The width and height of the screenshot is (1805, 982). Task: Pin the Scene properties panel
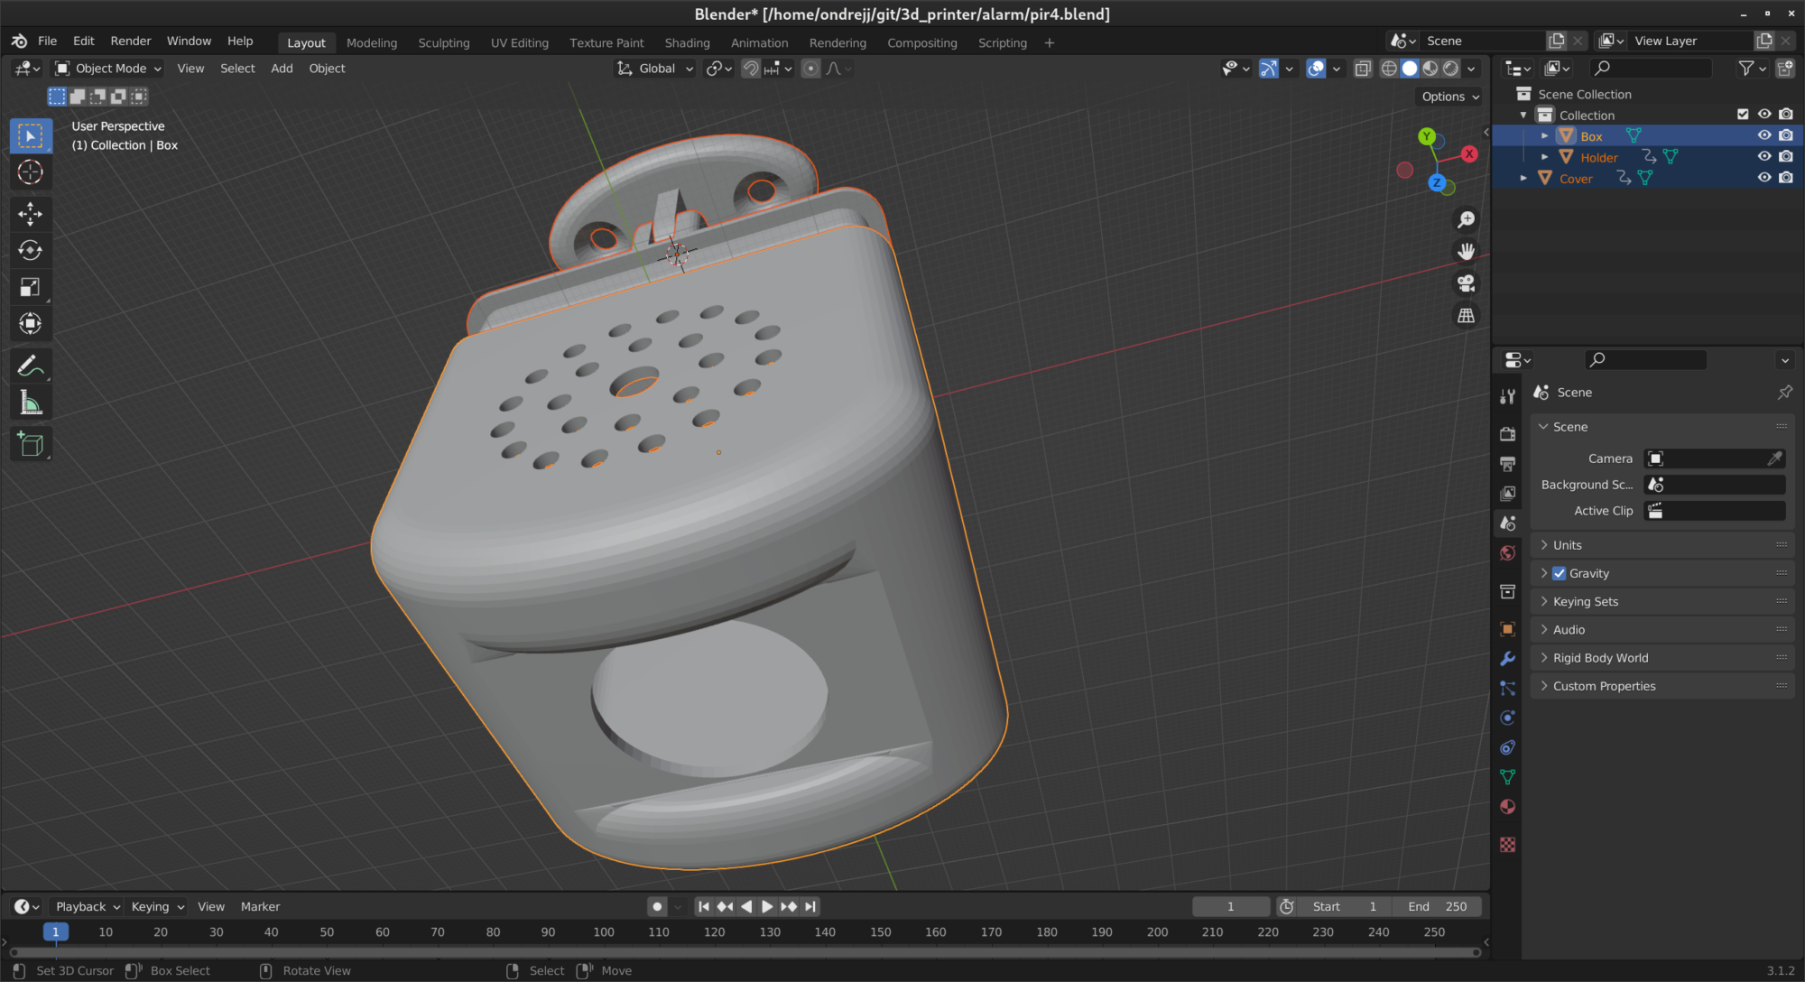pyautogui.click(x=1784, y=393)
